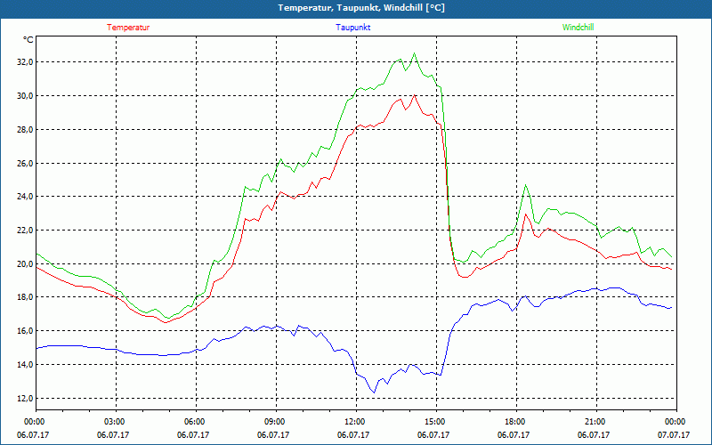Click the 28,0 y-axis value
The height and width of the screenshot is (445, 712).
coord(26,129)
